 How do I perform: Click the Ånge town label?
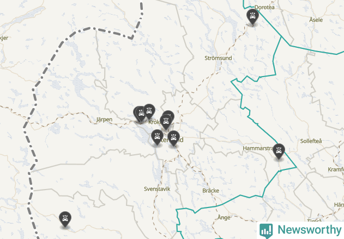click(x=224, y=217)
